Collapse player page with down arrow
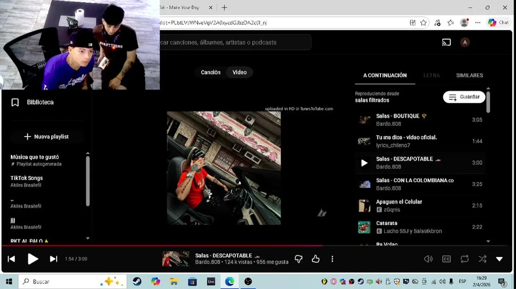Image resolution: width=516 pixels, height=289 pixels. pyautogui.click(x=500, y=259)
